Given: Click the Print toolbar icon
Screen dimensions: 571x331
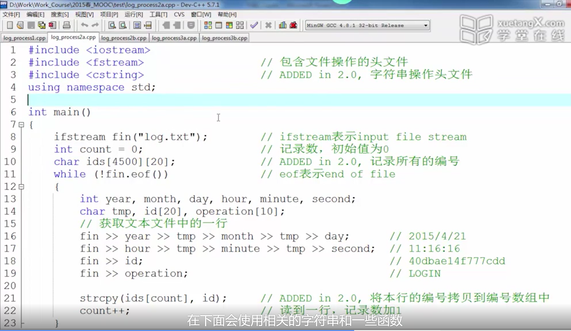Looking at the screenshot, I should pyautogui.click(x=67, y=25).
